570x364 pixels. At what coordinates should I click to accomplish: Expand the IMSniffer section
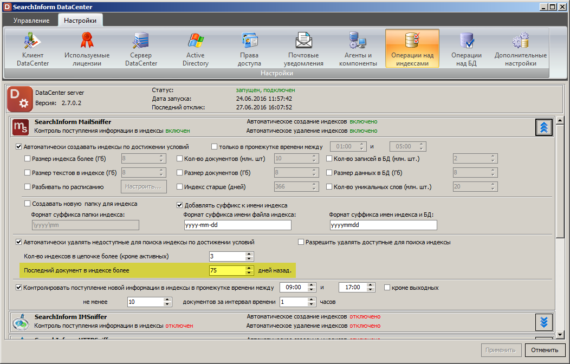[544, 322]
